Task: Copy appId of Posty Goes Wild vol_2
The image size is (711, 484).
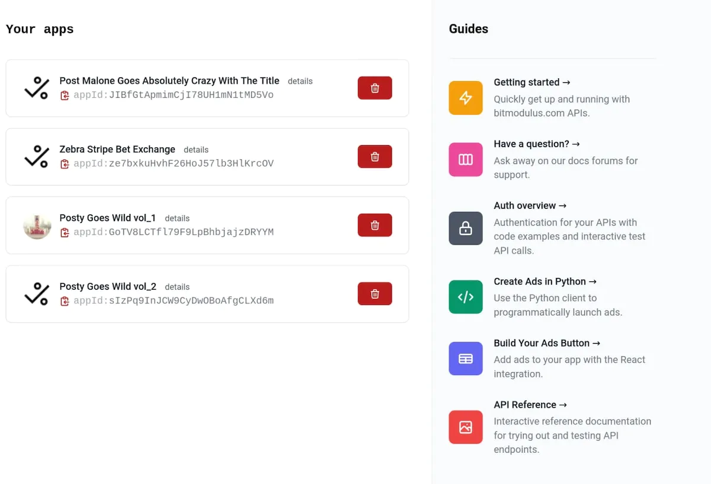Action: [65, 300]
